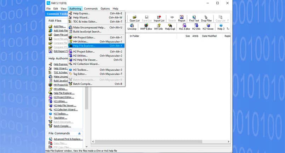Click the horizontal scrollbar thumb of file list

pos(149,142)
